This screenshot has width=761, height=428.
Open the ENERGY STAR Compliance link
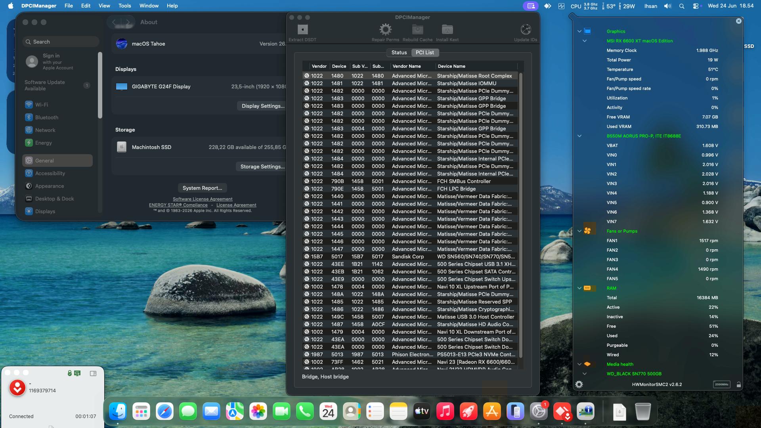tap(178, 205)
